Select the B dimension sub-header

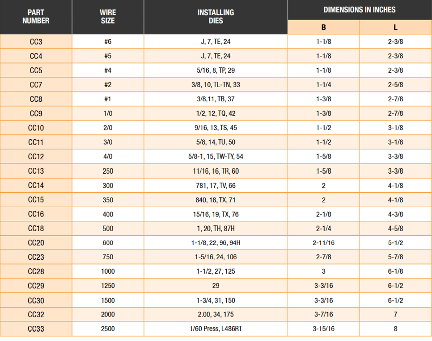point(323,27)
